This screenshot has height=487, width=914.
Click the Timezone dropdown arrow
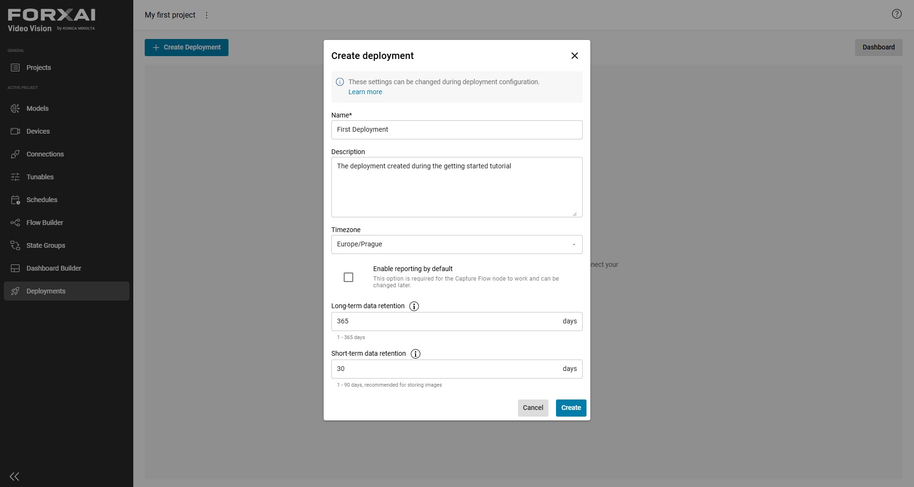point(574,244)
